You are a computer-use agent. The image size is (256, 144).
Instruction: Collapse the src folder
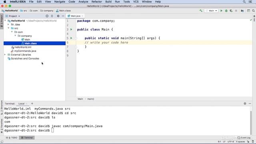click(x=8, y=28)
